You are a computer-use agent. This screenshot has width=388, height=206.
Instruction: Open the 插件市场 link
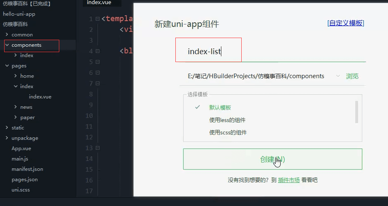click(289, 180)
